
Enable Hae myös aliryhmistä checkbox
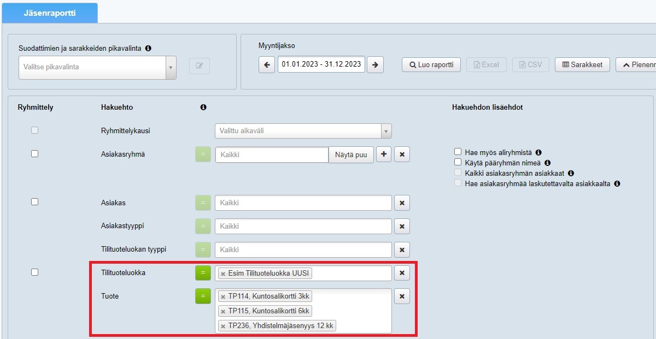click(458, 152)
